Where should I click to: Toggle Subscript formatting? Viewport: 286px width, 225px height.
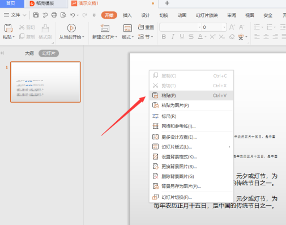tap(222, 37)
